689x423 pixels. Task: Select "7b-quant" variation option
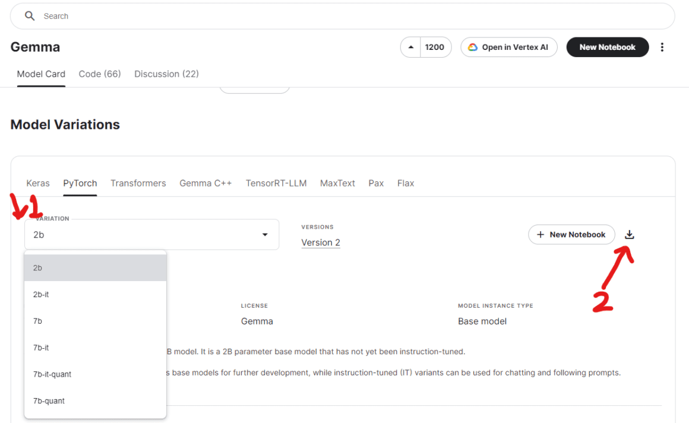click(x=49, y=400)
